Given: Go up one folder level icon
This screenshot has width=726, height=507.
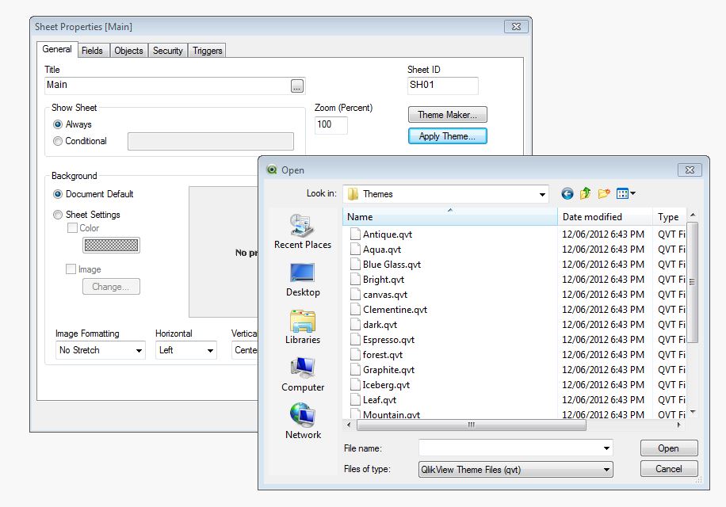Looking at the screenshot, I should coord(586,193).
